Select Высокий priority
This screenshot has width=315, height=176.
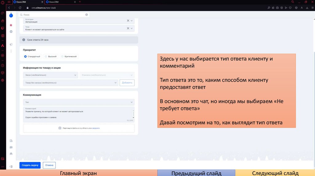pos(51,56)
